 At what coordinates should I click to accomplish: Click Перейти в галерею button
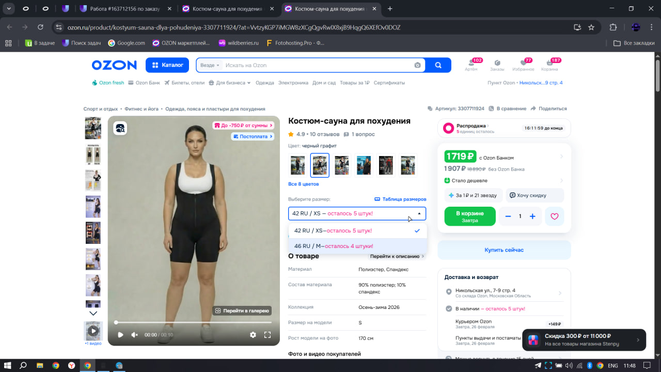242,311
